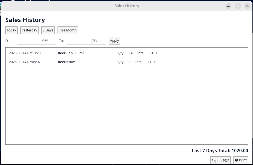The height and width of the screenshot is (165, 253).
Task: Maximize the Sales History window
Action: tap(238, 6)
